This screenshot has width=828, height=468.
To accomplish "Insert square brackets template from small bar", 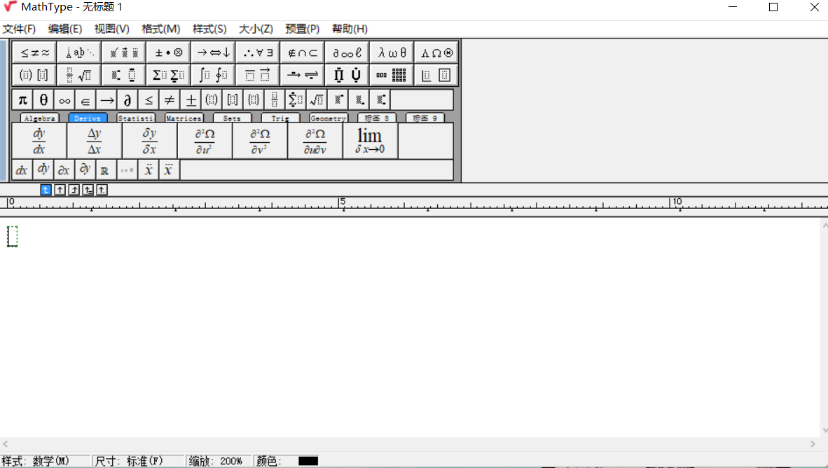I will point(233,99).
